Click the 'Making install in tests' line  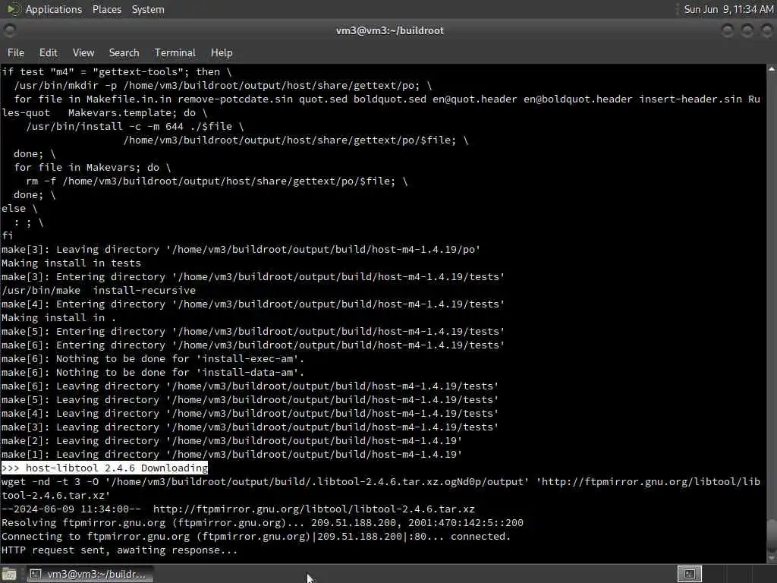coord(71,263)
